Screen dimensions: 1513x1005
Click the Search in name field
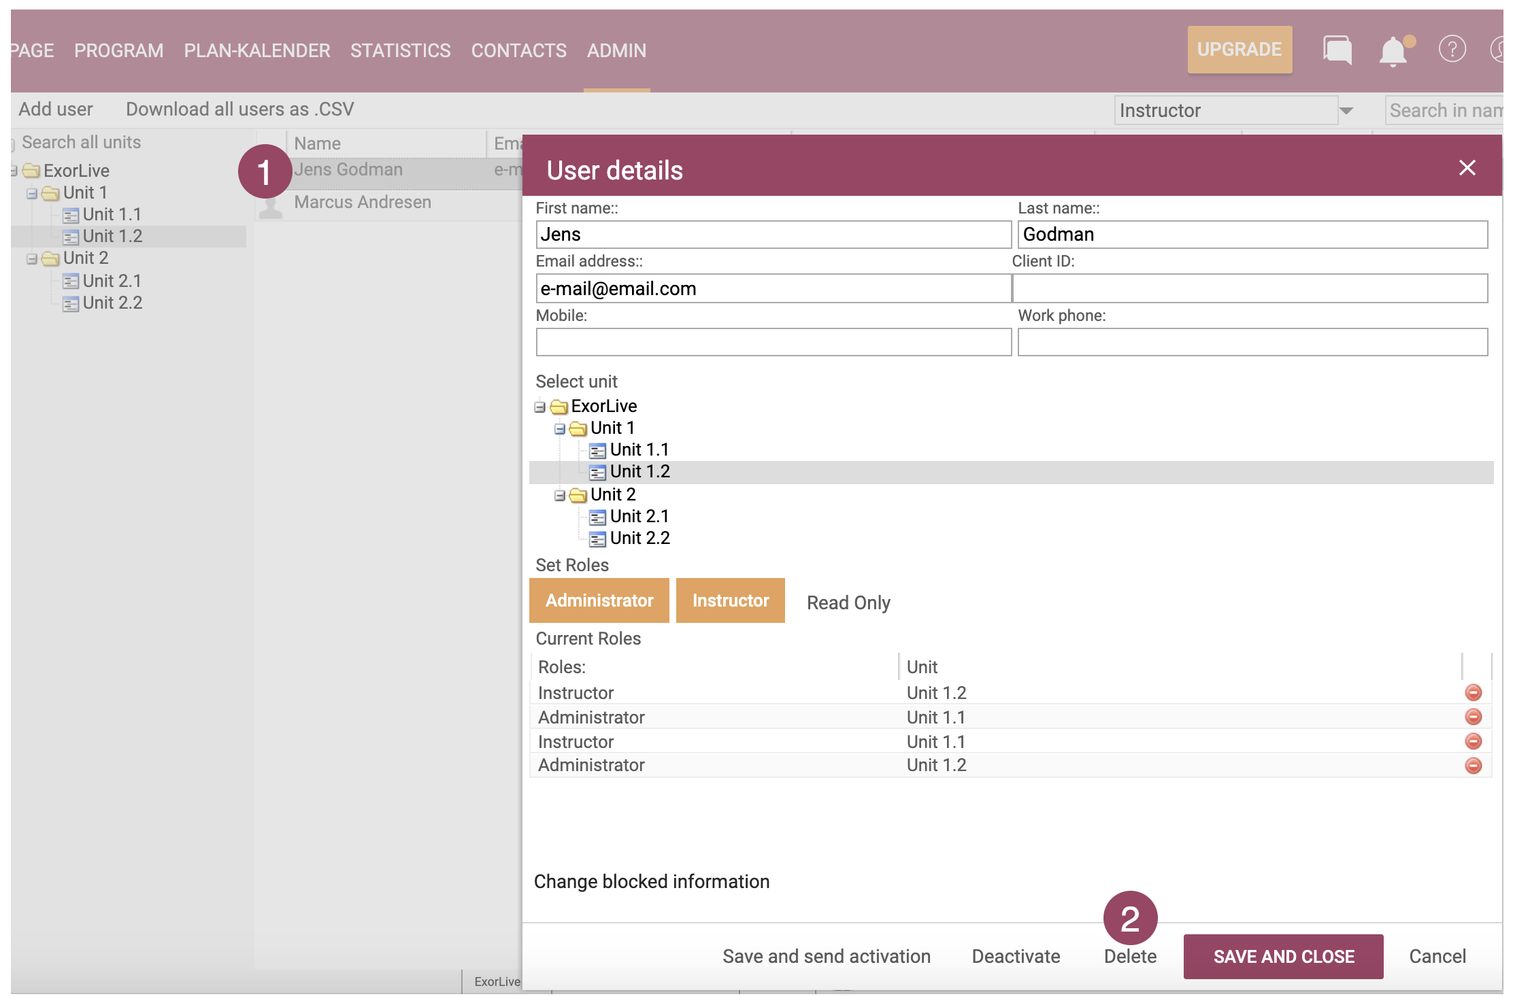coord(1445,110)
